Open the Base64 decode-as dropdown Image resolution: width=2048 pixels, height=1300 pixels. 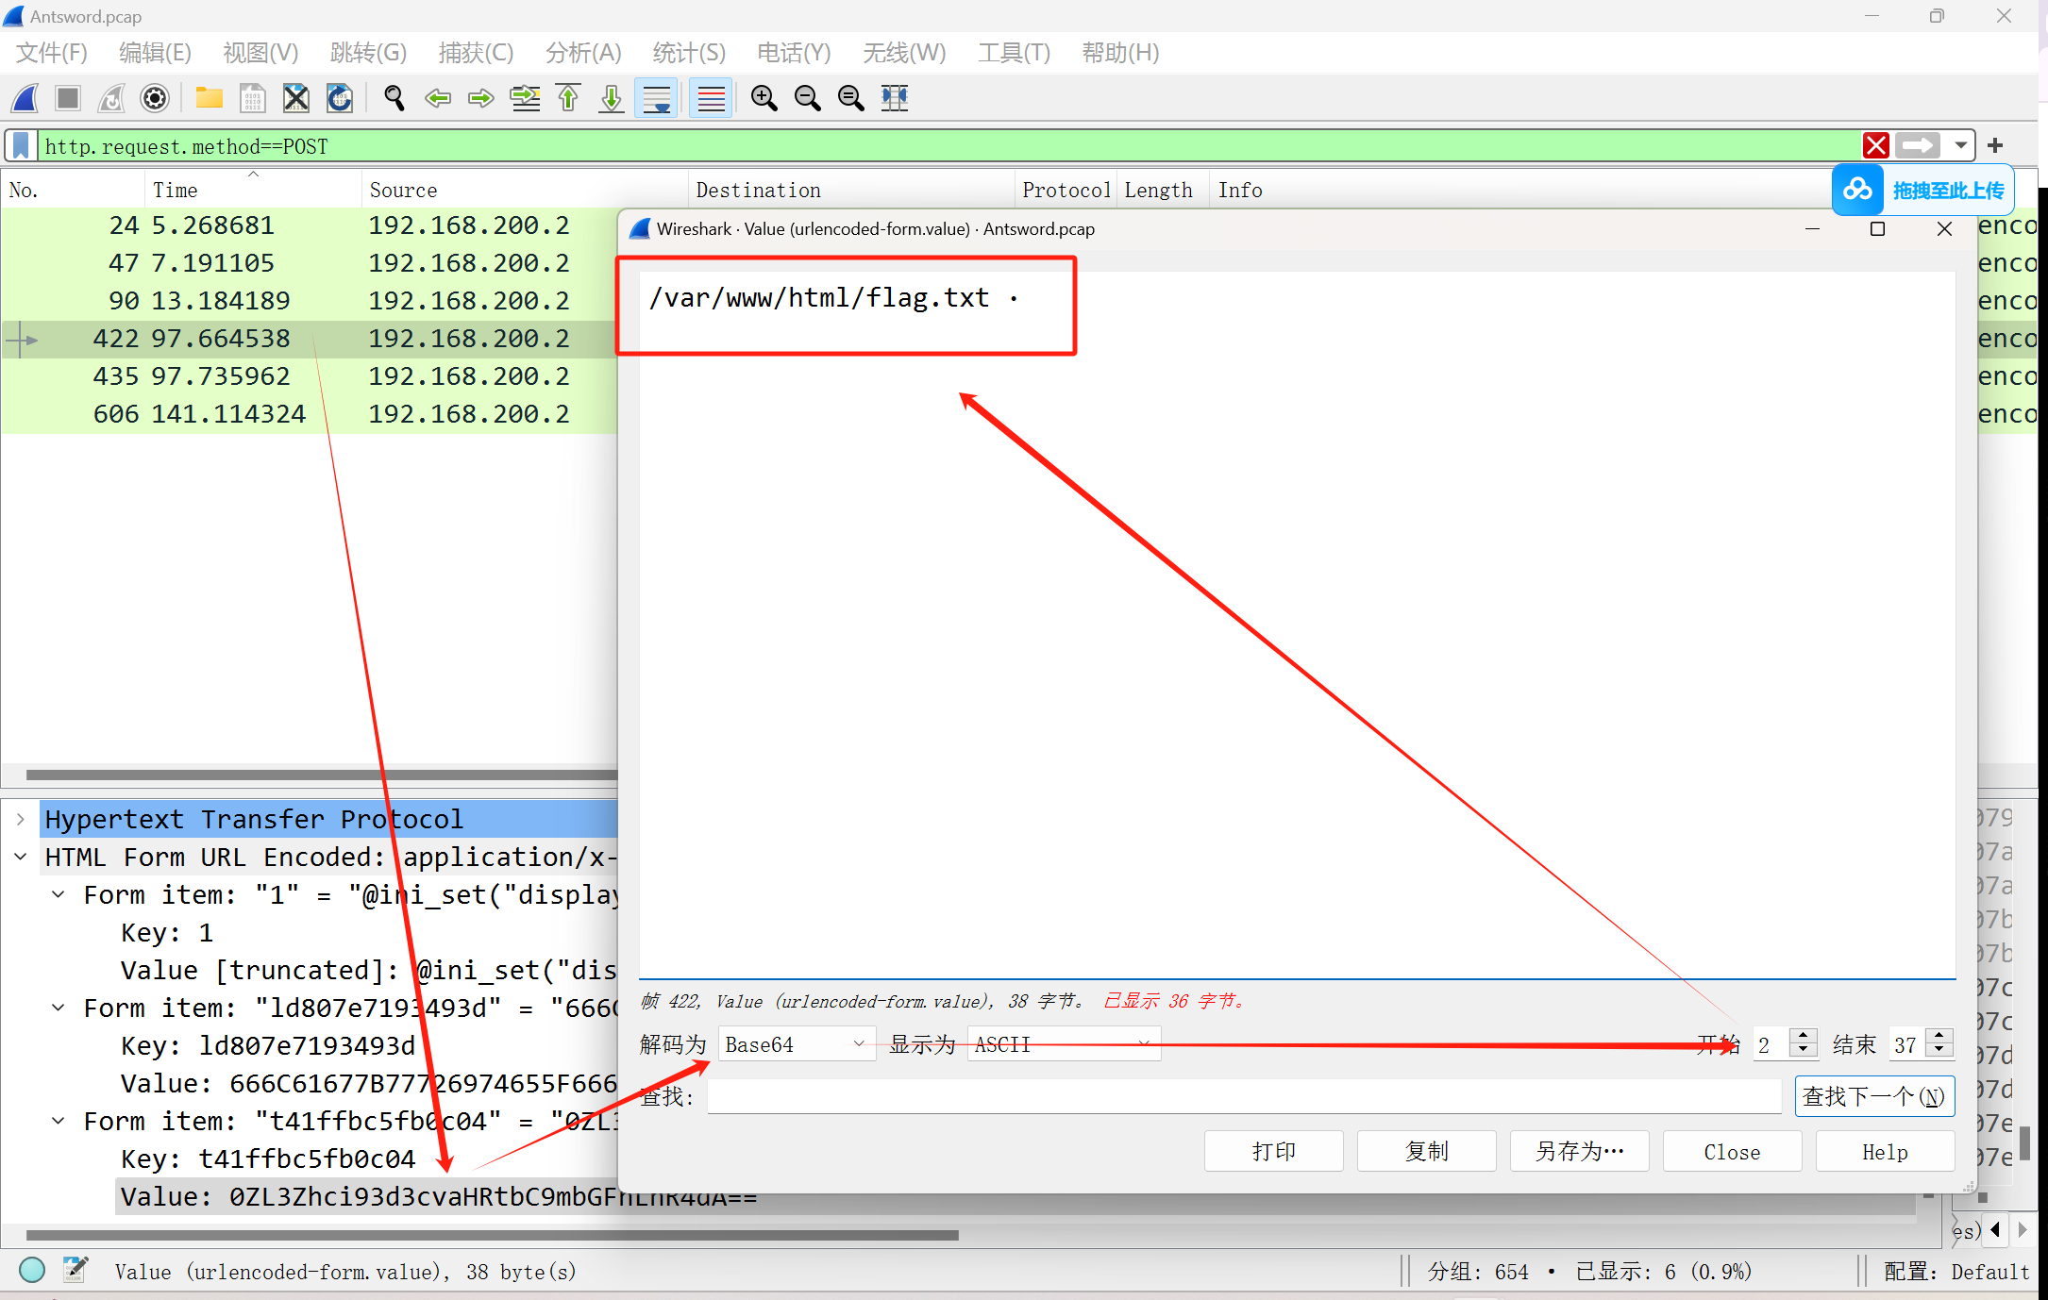[796, 1044]
